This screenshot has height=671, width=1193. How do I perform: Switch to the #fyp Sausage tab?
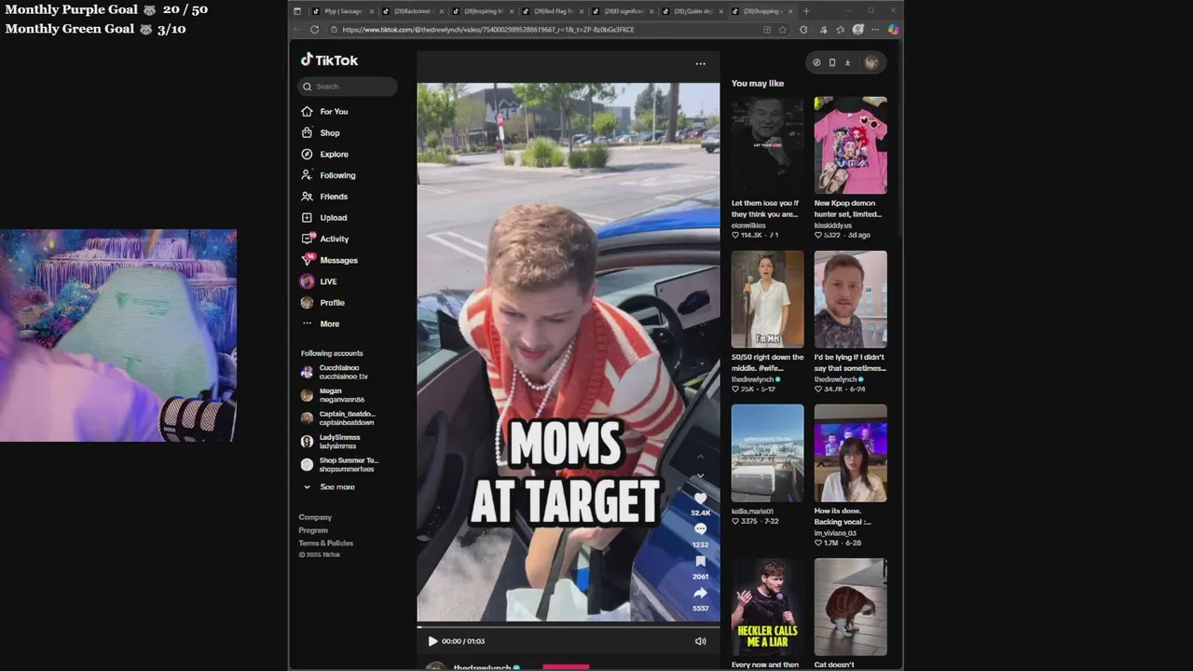pos(341,11)
